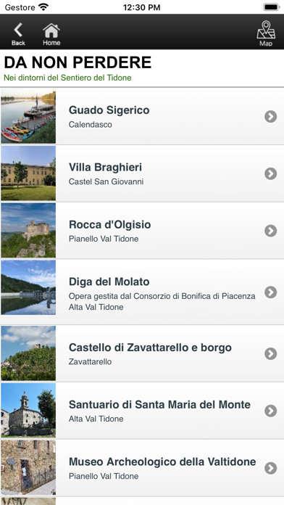Image resolution: width=284 pixels, height=505 pixels.
Task: Select Santuario di Santa Maria del Monte
Action: point(159,405)
